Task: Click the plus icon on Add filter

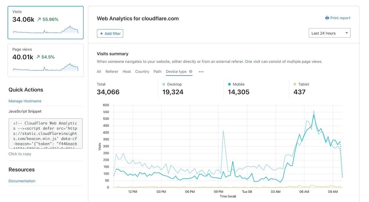Action: click(x=102, y=34)
